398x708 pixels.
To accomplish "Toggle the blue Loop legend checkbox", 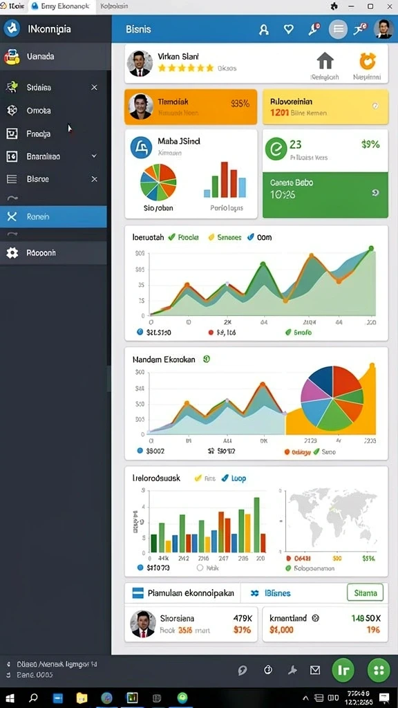I will 225,478.
